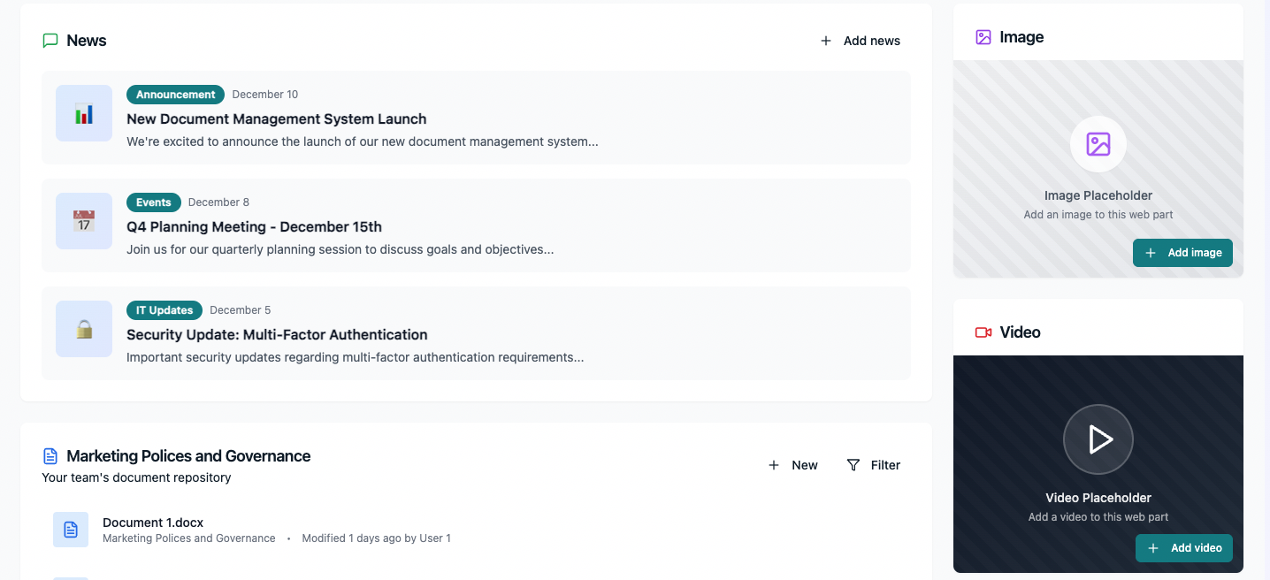
Task: Select the Announcement category badge
Action: click(x=174, y=94)
